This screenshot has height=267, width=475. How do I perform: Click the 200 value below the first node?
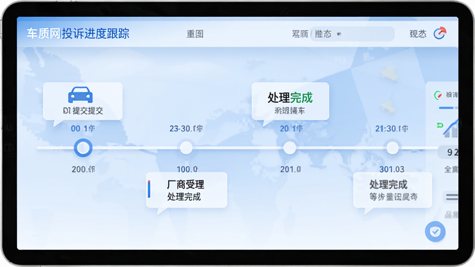tap(83, 169)
